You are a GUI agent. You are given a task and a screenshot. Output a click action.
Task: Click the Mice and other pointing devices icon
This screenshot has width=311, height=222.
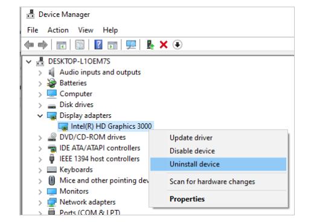click(x=52, y=180)
